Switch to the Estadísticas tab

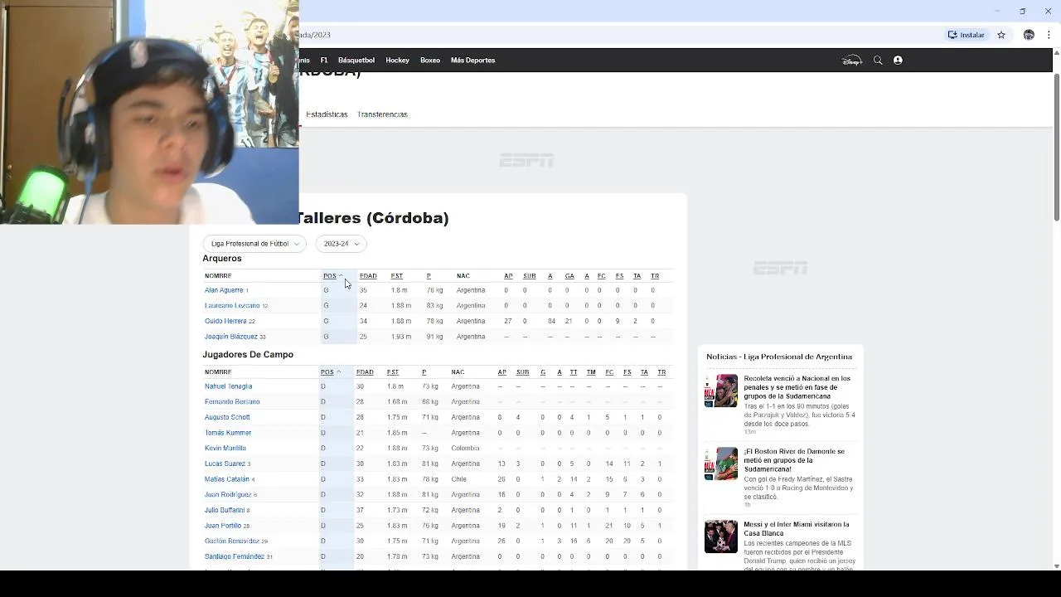[327, 114]
